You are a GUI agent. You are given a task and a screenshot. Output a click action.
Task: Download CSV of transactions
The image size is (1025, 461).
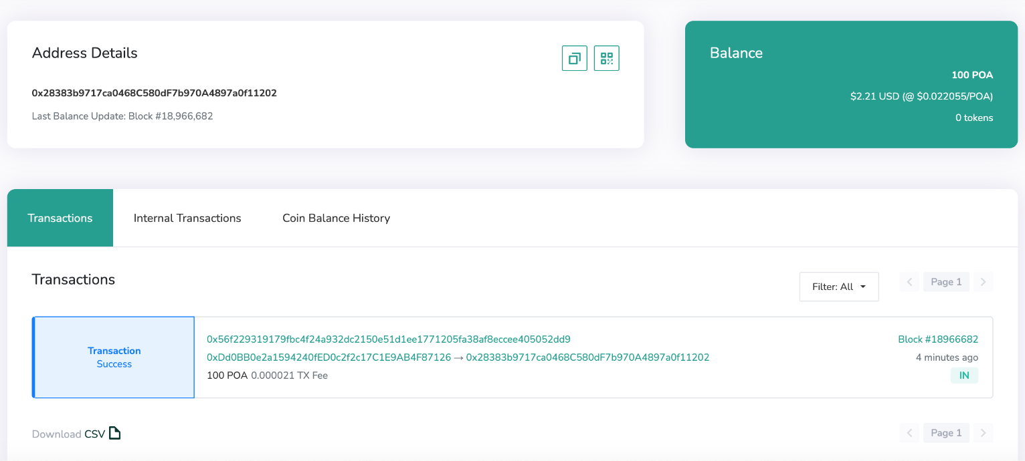[x=76, y=434]
